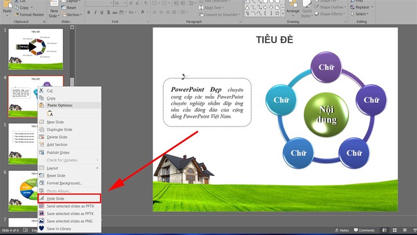Select slide 6 thumbnail
Image resolution: width=417 pixels, height=235 pixels.
pos(23,191)
